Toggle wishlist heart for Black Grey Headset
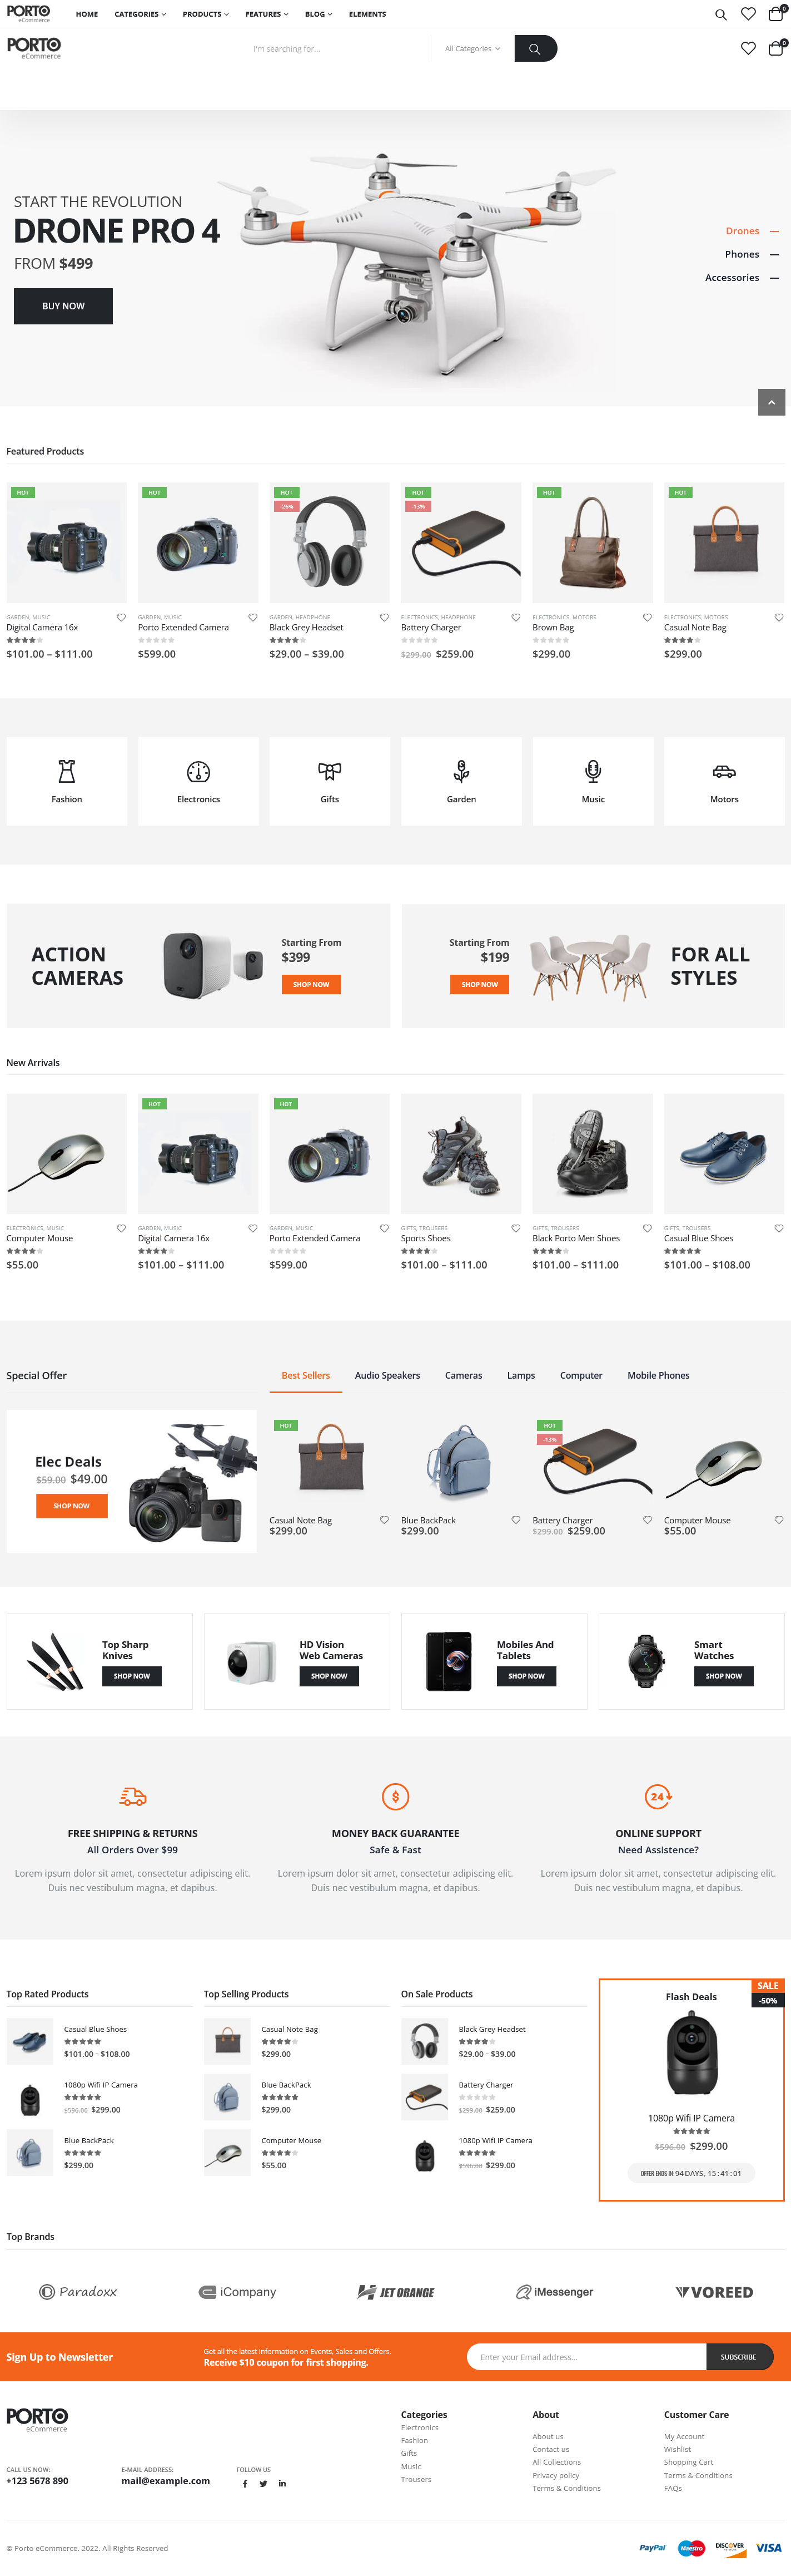Image resolution: width=791 pixels, height=2576 pixels. 385,617
